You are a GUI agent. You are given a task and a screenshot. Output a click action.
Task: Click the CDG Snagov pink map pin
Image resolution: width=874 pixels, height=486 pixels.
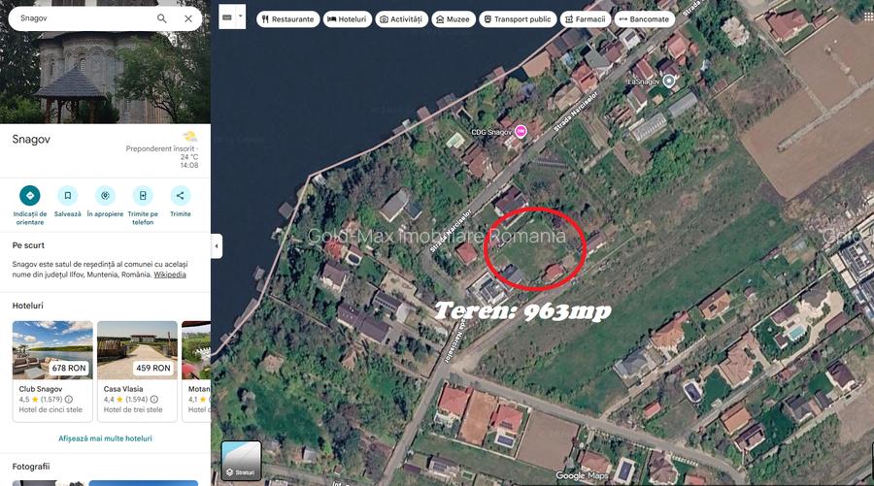521,131
